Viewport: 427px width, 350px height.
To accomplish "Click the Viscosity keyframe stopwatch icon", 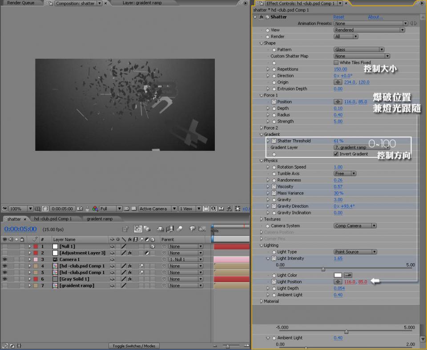I will pyautogui.click(x=274, y=187).
